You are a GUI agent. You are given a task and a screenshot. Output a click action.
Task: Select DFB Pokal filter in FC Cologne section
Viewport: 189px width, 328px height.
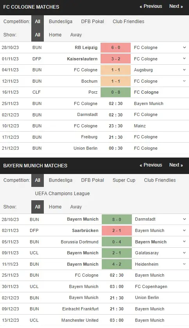(92, 21)
